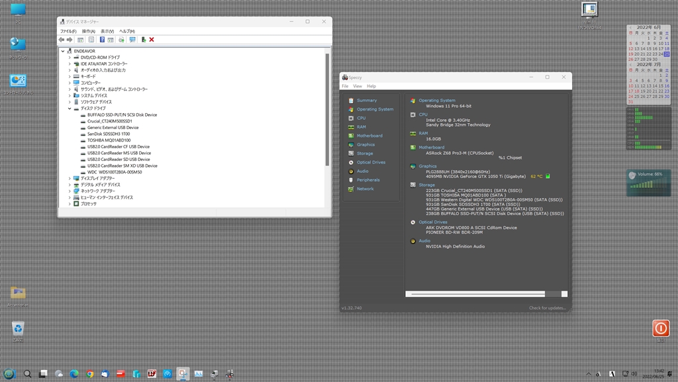Open Storage section in Speccy sidebar
Image resolution: width=678 pixels, height=382 pixels.
point(364,154)
